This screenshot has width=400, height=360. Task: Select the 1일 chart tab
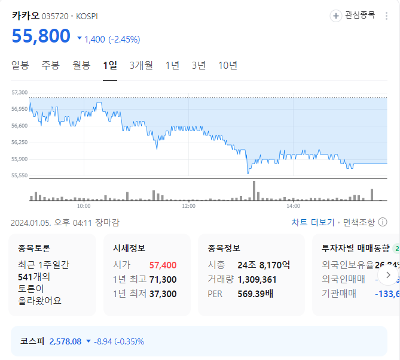click(x=110, y=65)
